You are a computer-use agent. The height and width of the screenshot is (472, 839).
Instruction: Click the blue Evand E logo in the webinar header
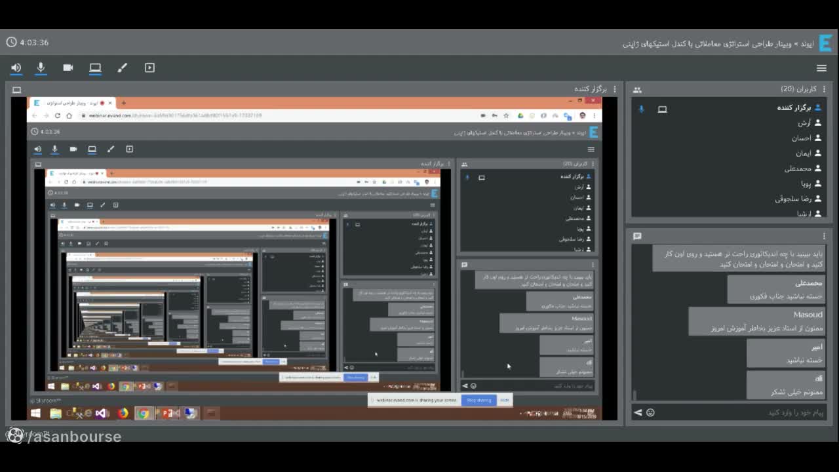pos(825,43)
